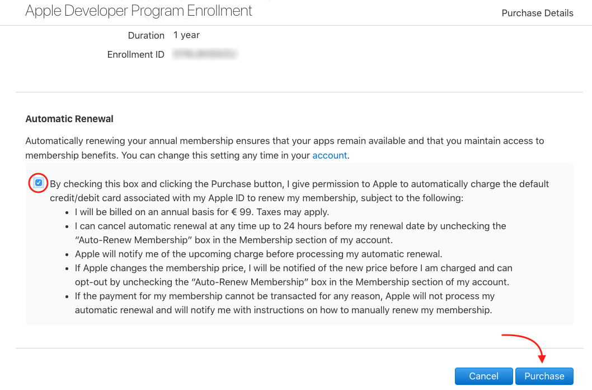
Task: Select the '1 year' duration value
Action: pyautogui.click(x=186, y=35)
